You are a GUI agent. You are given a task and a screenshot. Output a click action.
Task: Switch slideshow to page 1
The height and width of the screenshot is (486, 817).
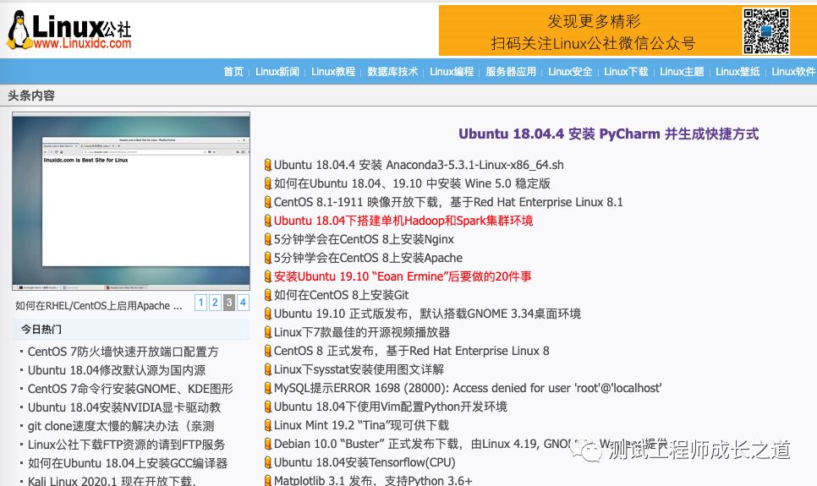point(200,303)
